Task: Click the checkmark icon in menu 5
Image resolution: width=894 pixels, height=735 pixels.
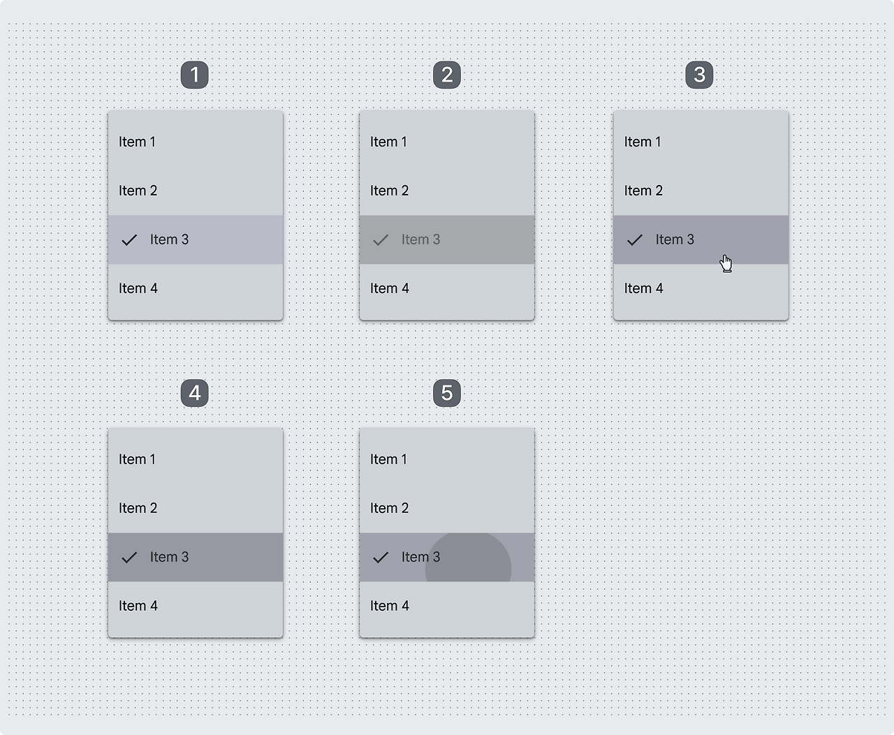Action: (x=381, y=558)
